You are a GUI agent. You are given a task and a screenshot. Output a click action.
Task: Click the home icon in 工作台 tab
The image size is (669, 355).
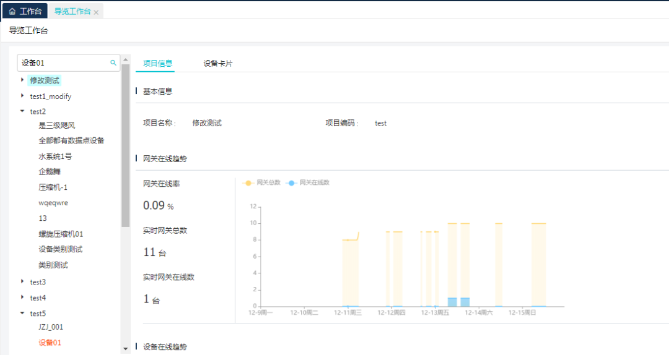[x=12, y=12]
